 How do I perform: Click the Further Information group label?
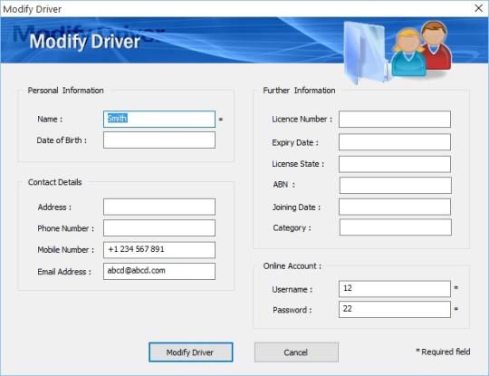click(299, 91)
